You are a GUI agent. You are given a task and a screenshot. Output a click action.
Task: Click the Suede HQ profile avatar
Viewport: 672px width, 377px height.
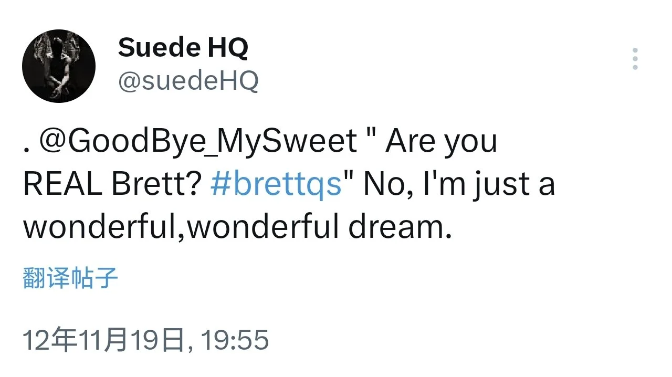pyautogui.click(x=59, y=66)
